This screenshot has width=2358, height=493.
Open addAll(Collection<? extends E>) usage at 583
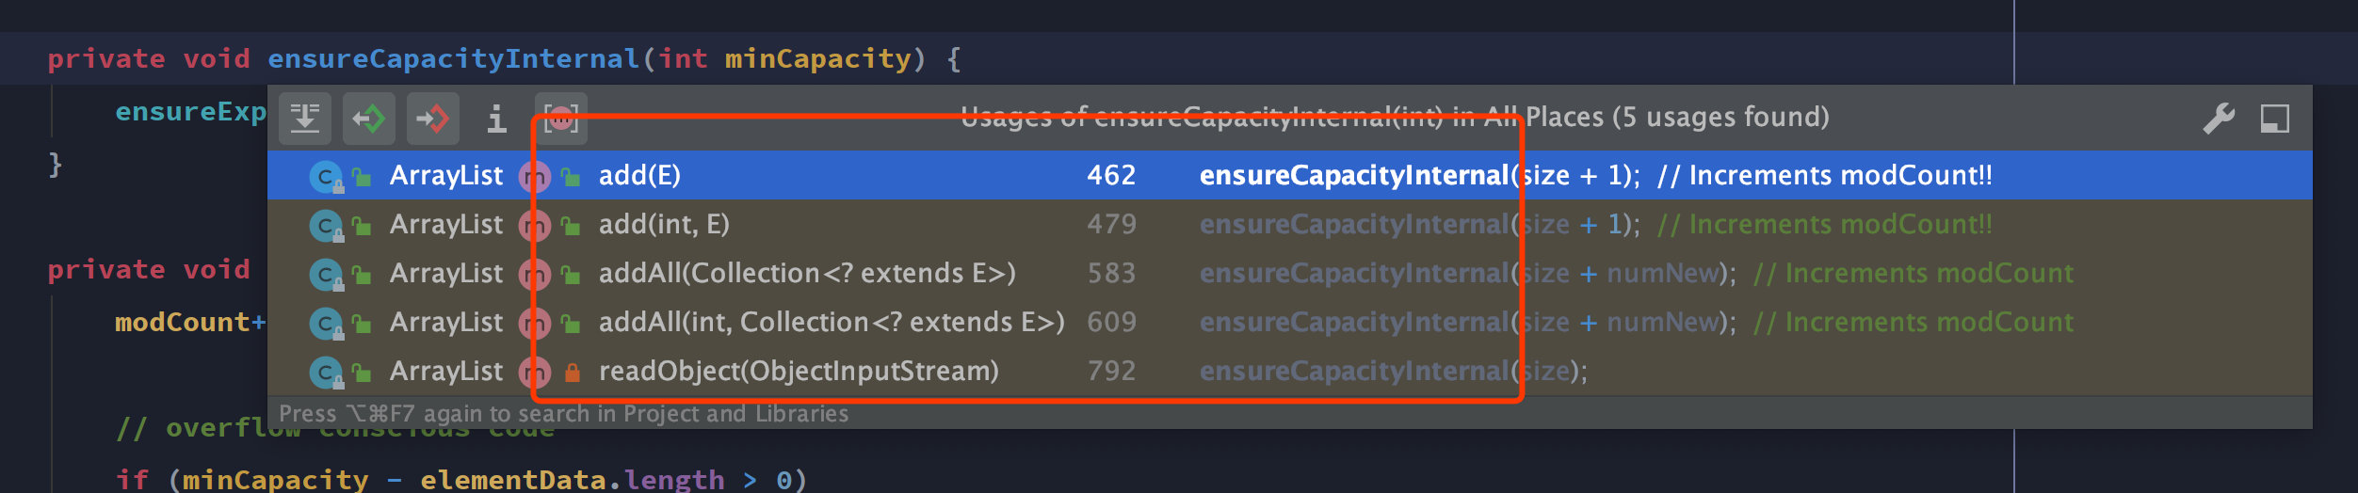click(x=1289, y=273)
